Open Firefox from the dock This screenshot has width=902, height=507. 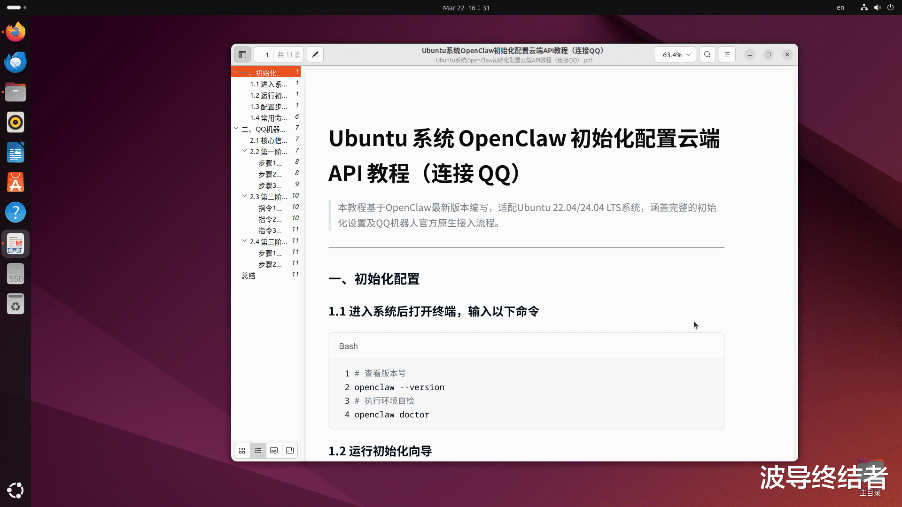click(x=16, y=32)
